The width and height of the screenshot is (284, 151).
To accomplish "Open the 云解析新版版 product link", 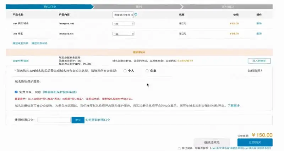I will (x=21, y=61).
